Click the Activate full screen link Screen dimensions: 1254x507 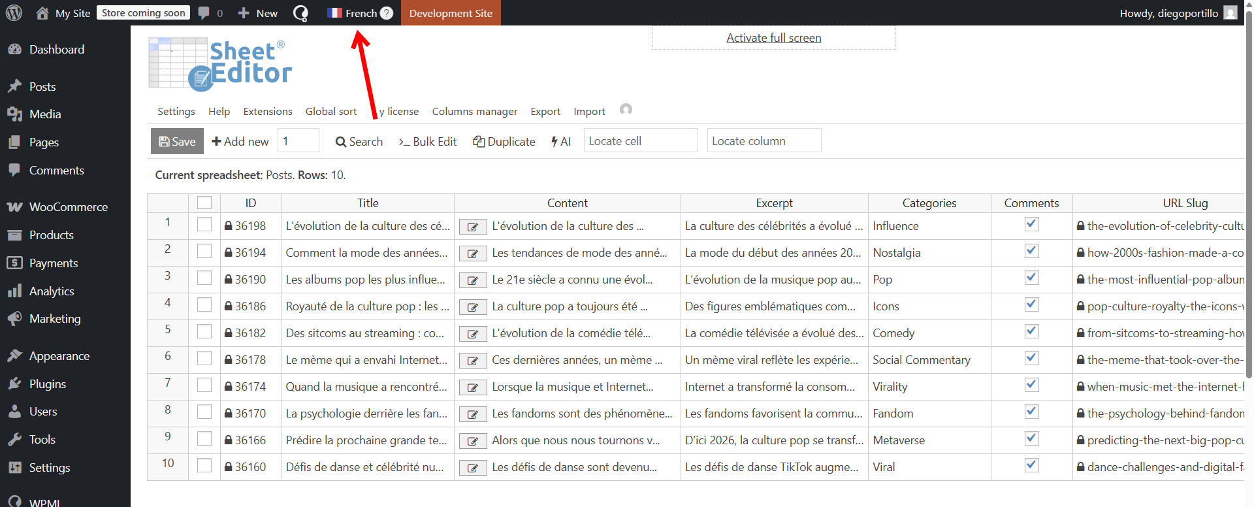(773, 38)
